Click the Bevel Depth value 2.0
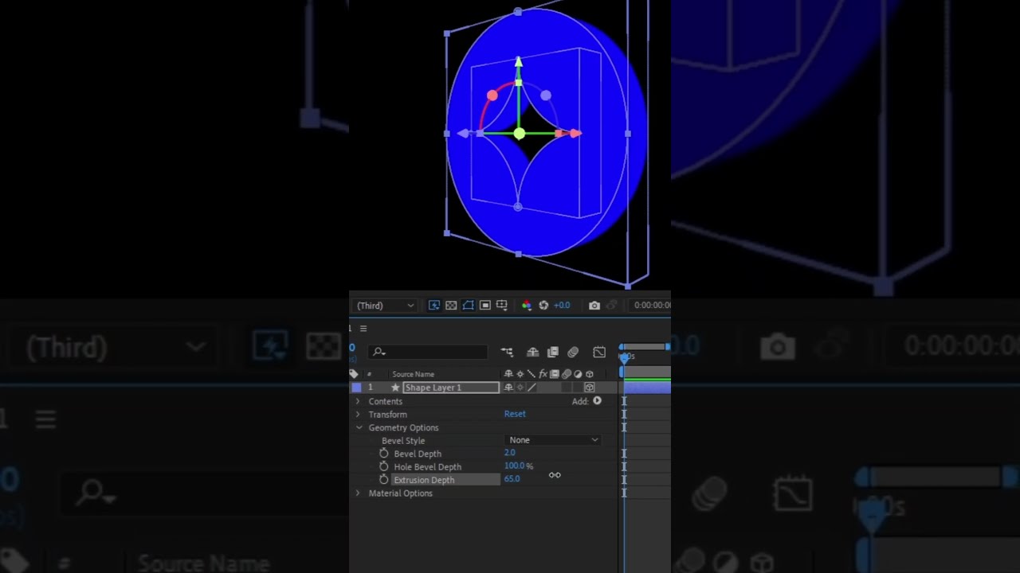Viewport: 1020px width, 573px height. pyautogui.click(x=510, y=453)
